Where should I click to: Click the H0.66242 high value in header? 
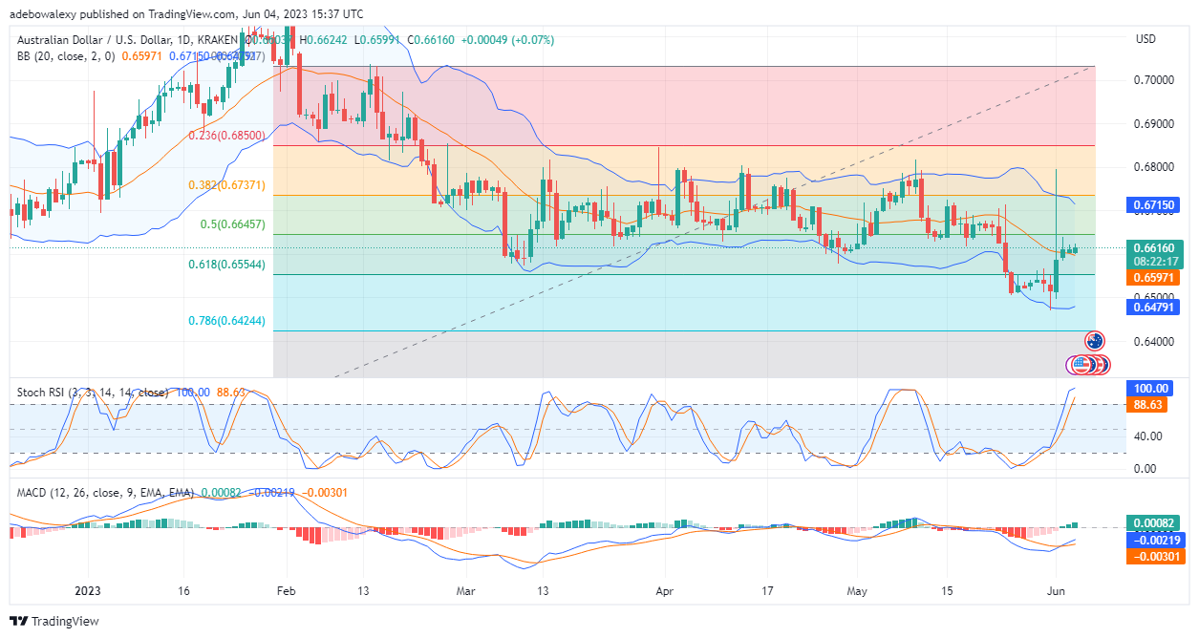tap(325, 40)
